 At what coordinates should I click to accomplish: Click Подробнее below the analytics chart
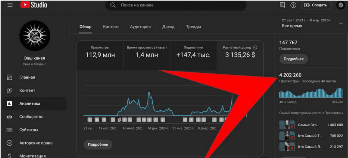coord(98,145)
